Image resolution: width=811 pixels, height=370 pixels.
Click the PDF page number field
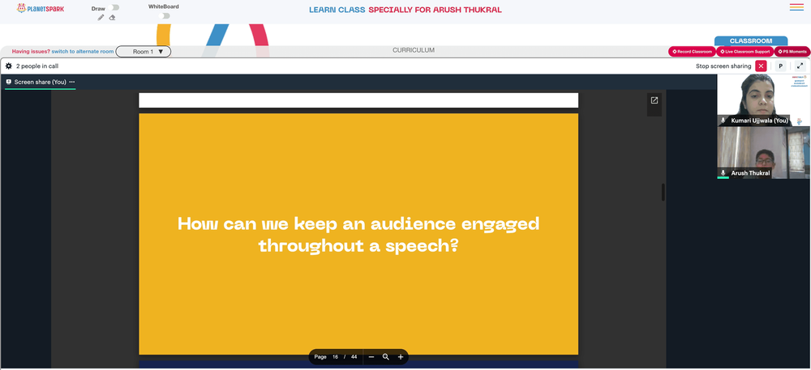point(335,356)
